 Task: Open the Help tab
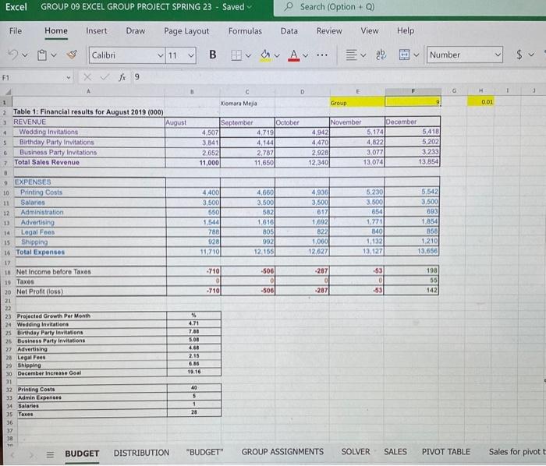click(x=406, y=31)
